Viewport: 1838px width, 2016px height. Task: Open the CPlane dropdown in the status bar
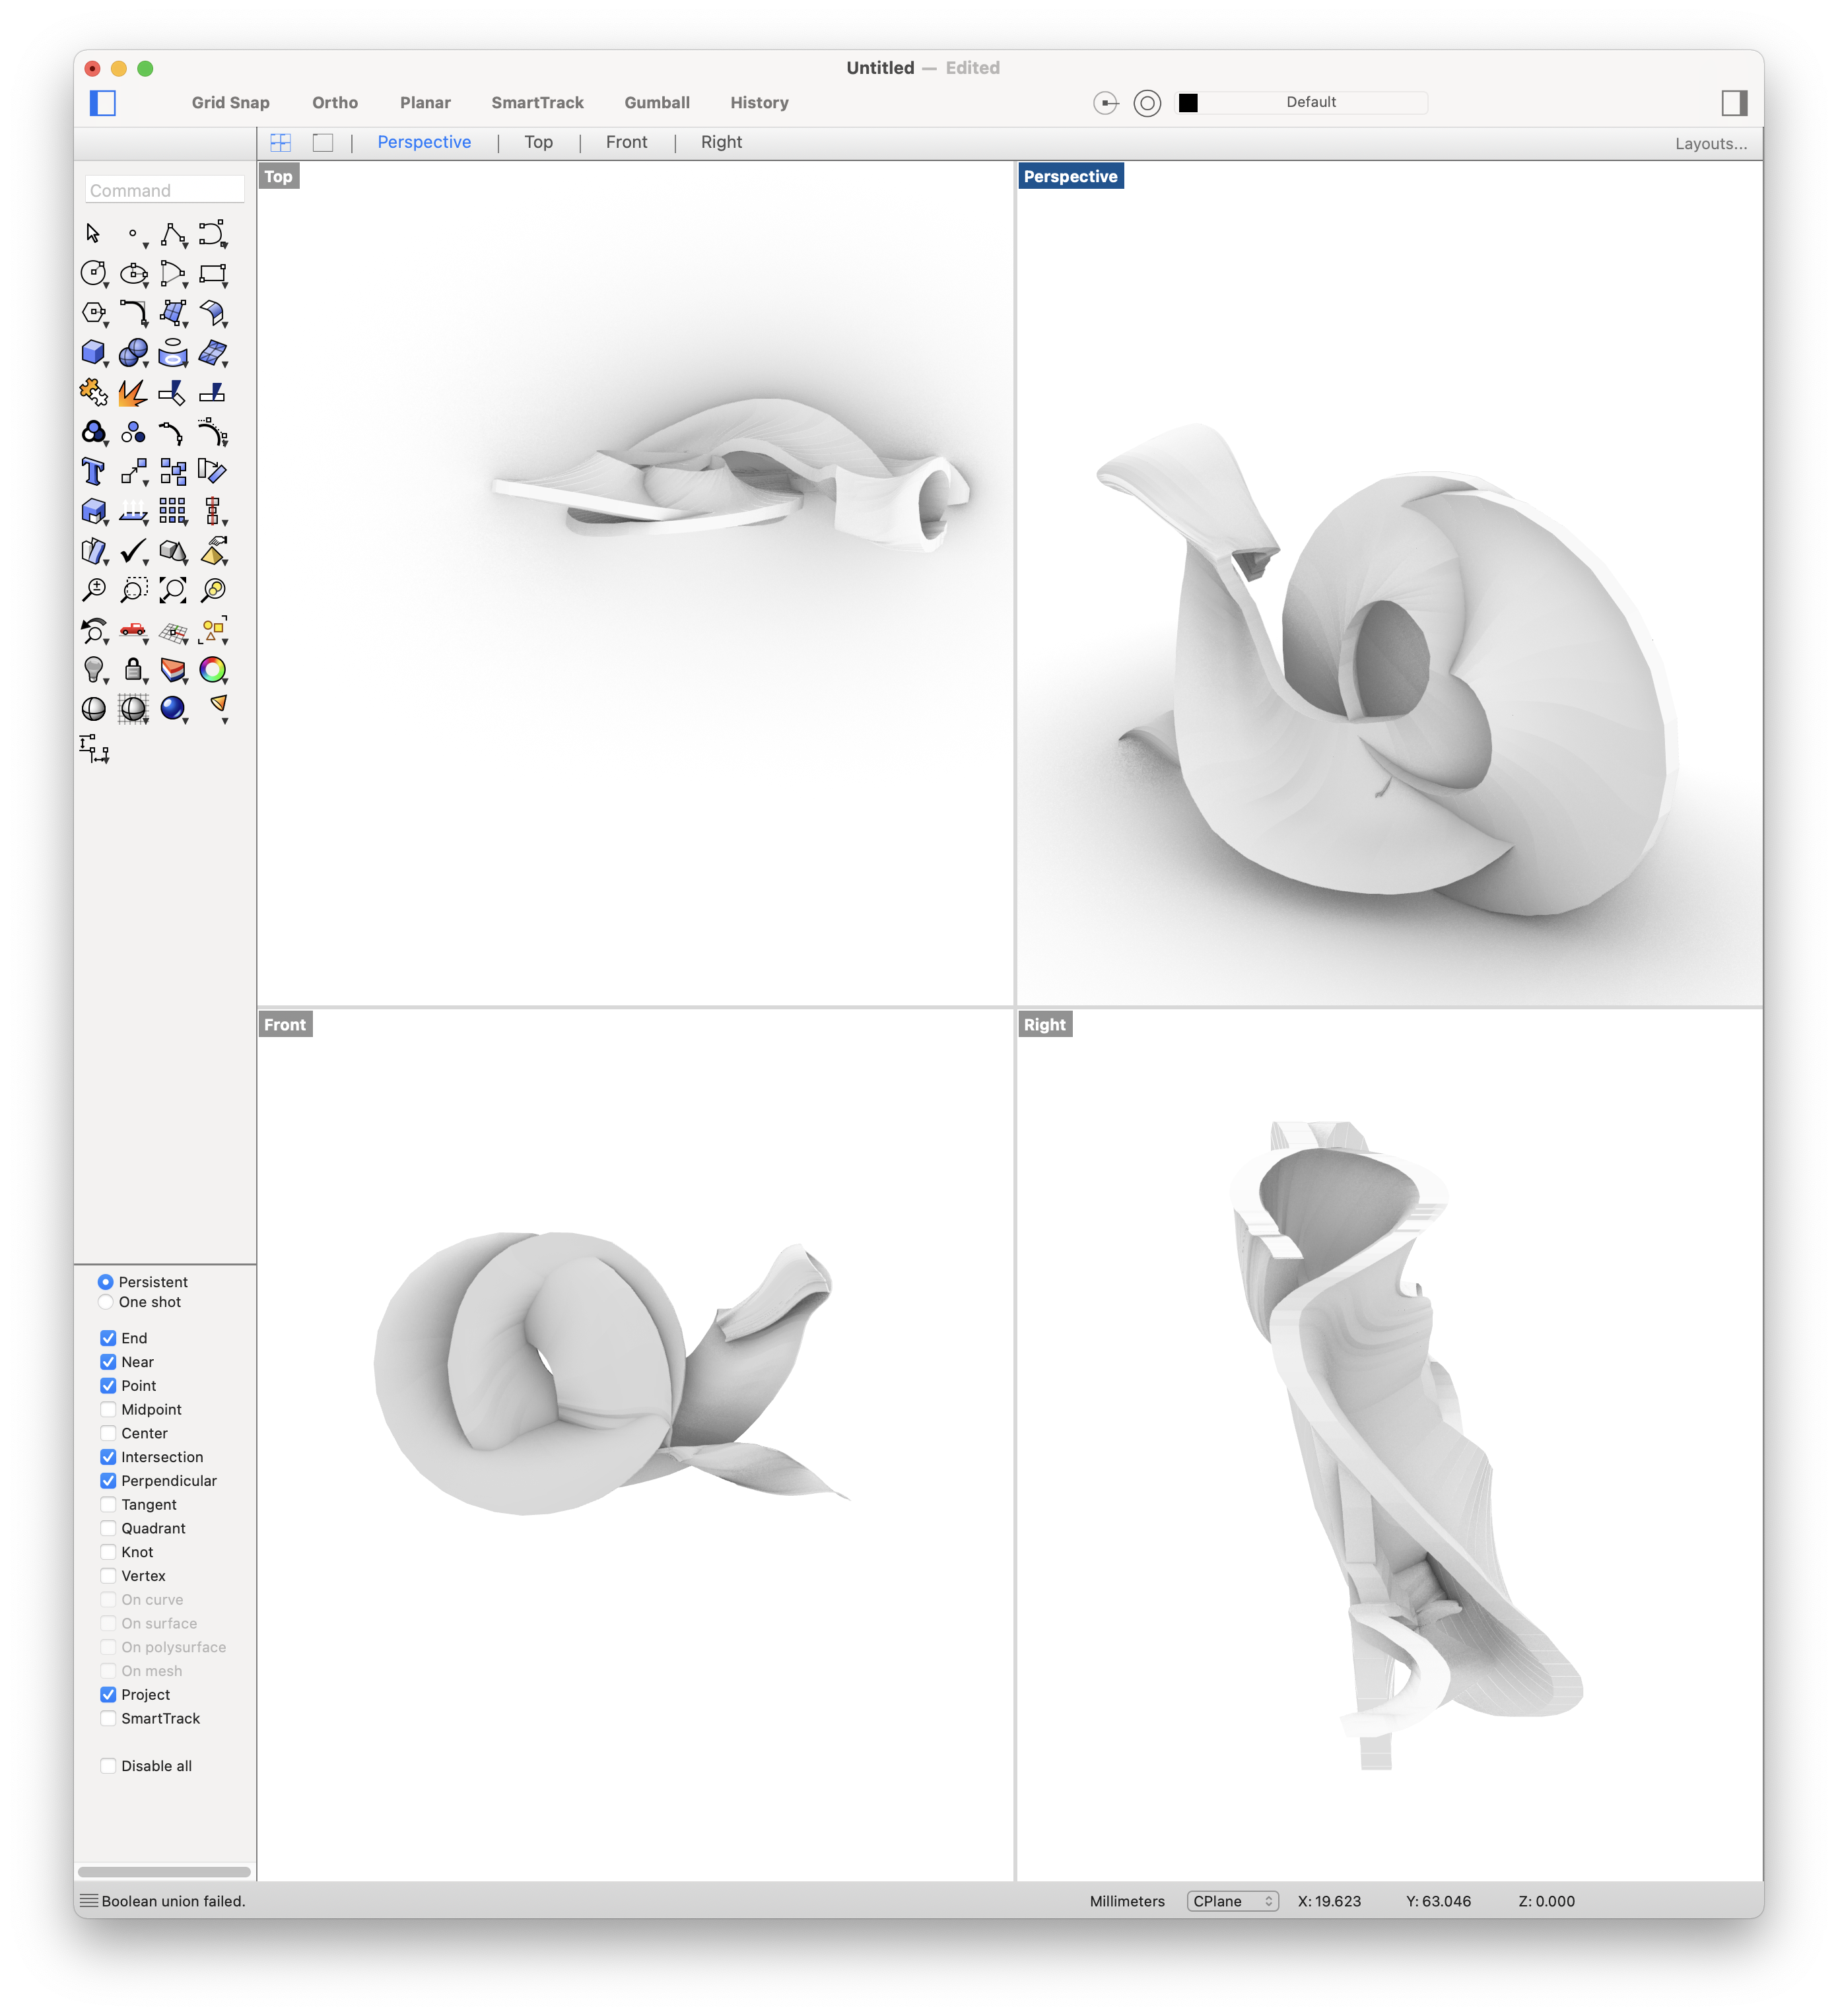[x=1233, y=1900]
